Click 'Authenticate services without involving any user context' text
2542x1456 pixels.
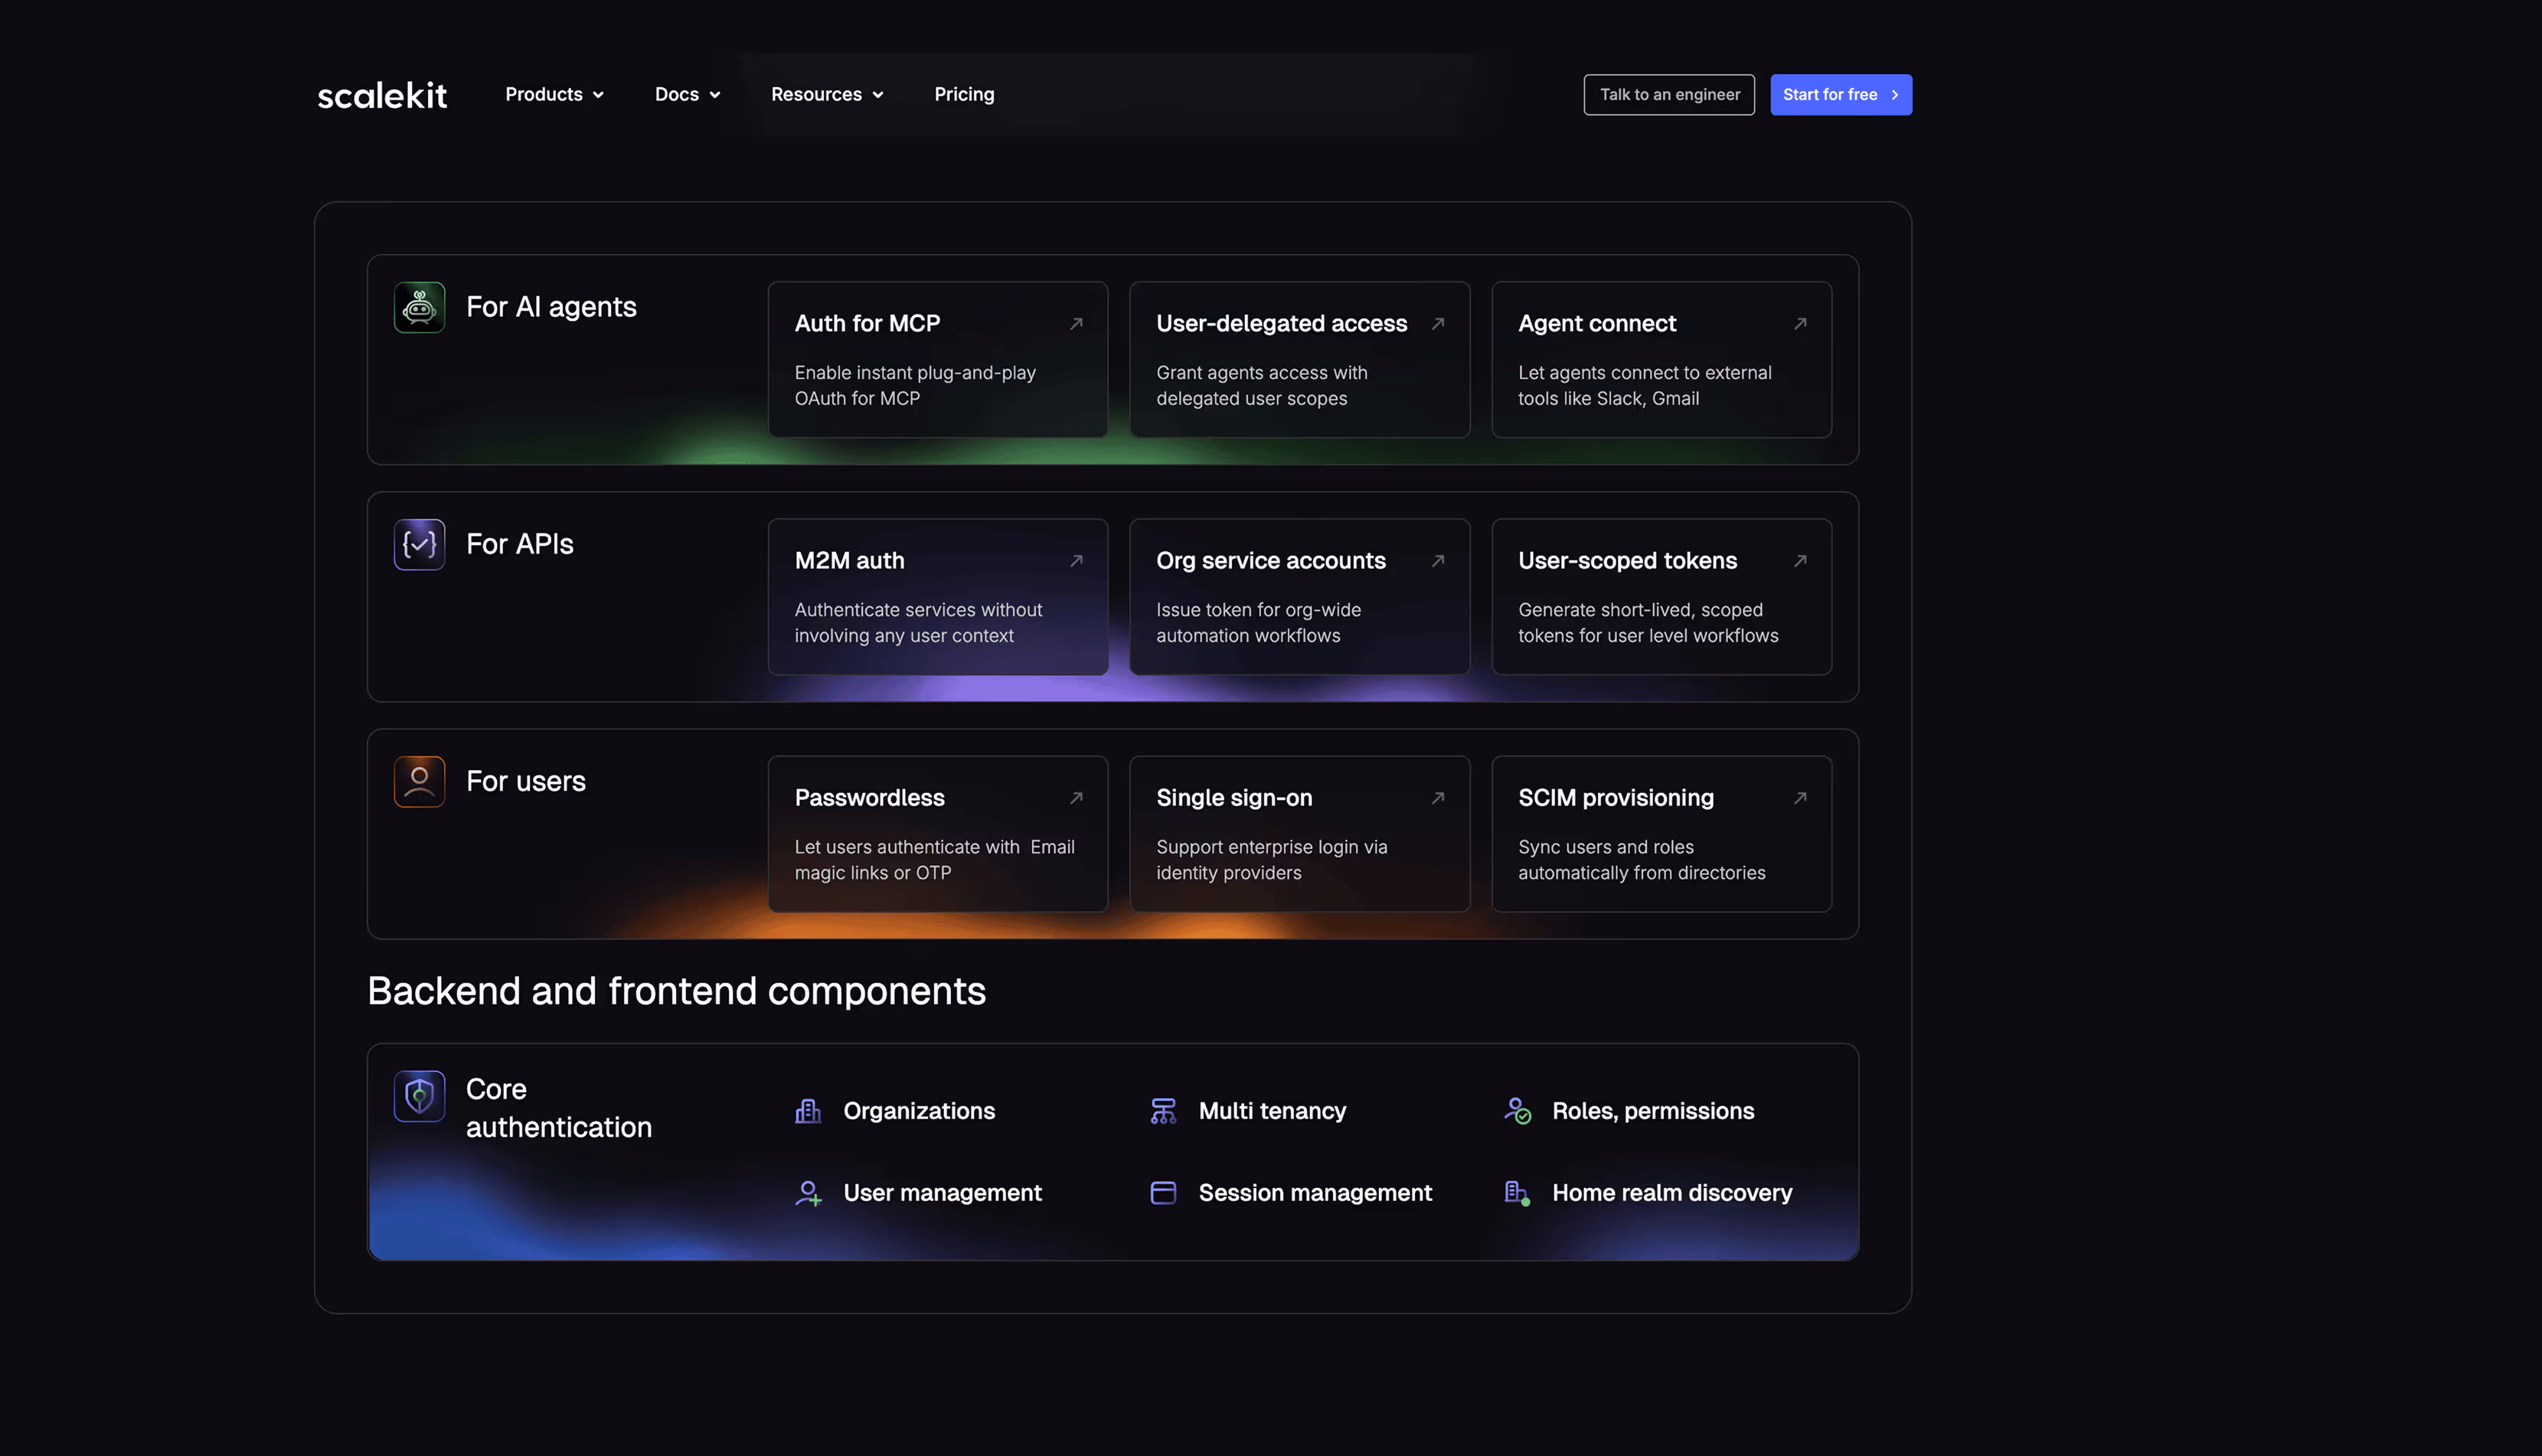(x=918, y=622)
